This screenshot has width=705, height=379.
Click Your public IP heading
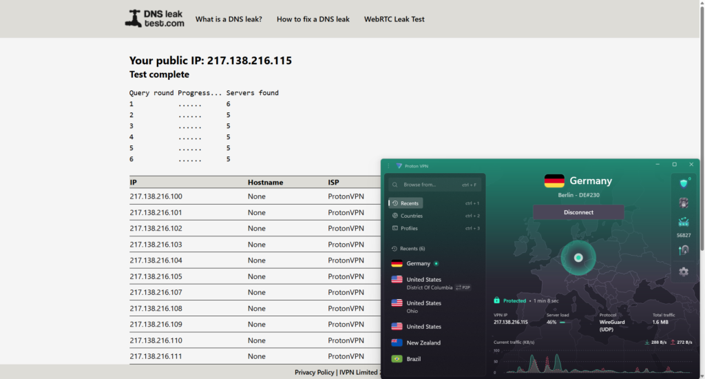211,61
